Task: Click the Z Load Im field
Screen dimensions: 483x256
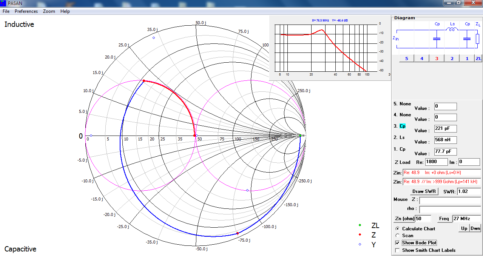Action: (469, 162)
